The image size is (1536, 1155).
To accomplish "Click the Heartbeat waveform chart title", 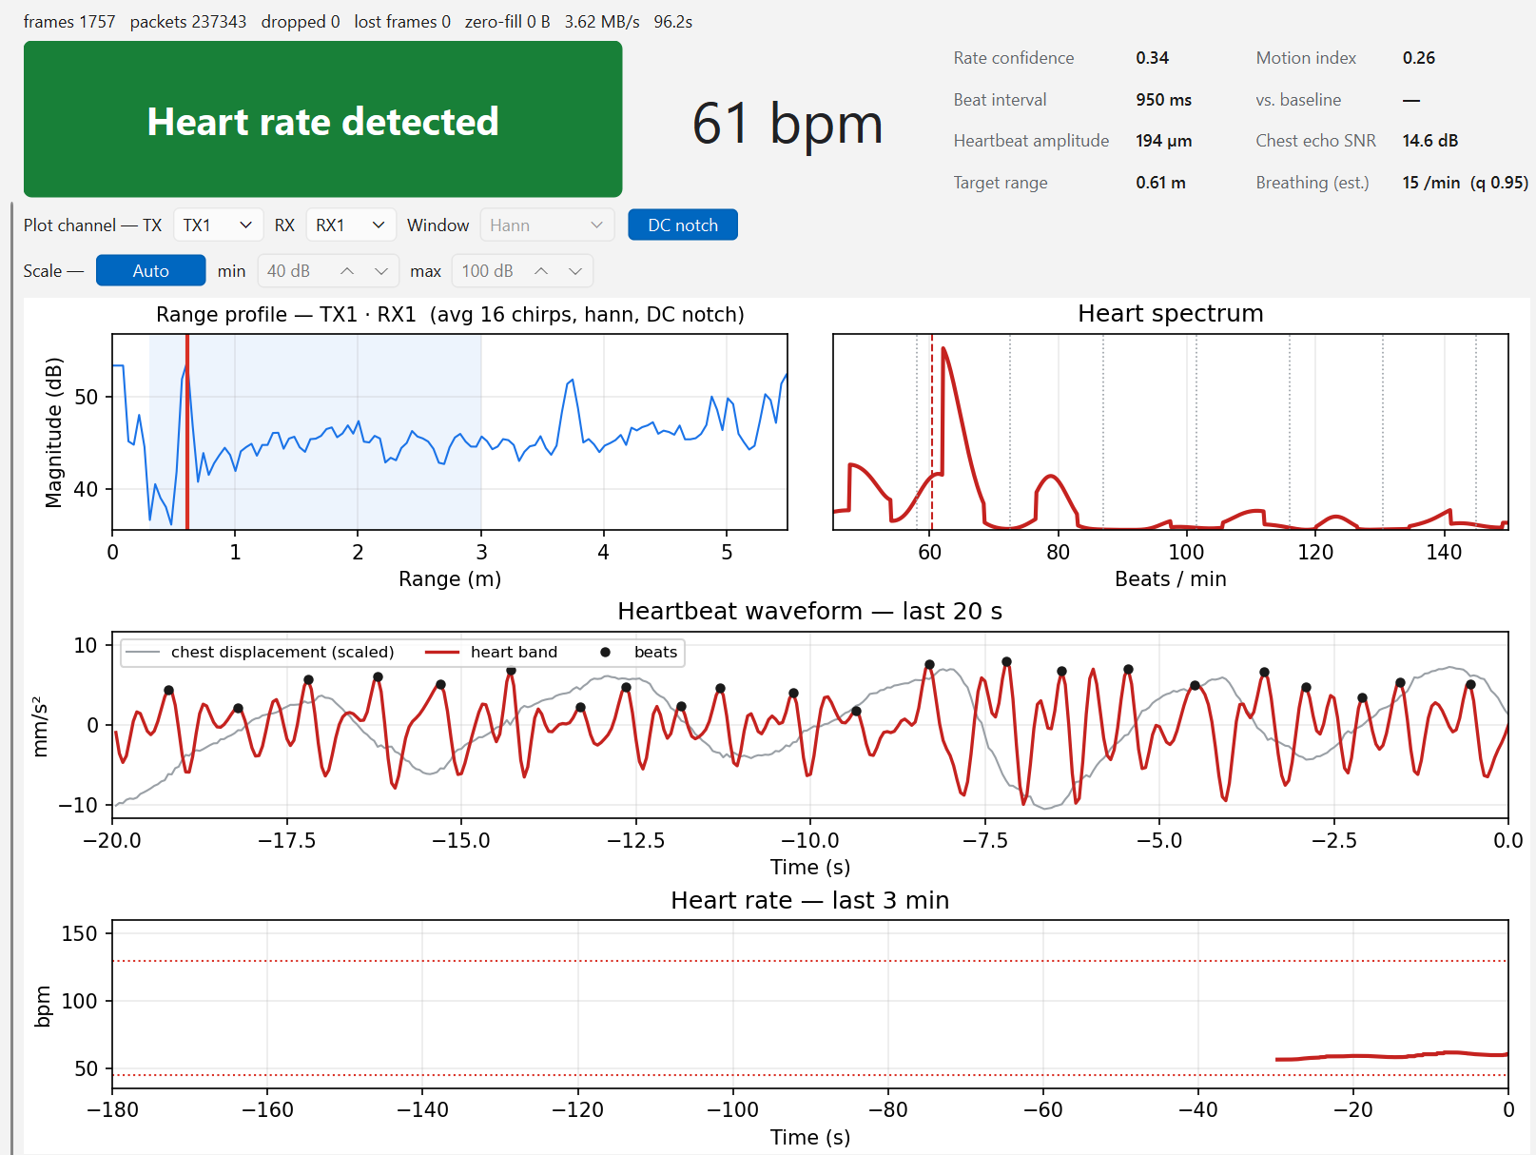I will coord(809,611).
